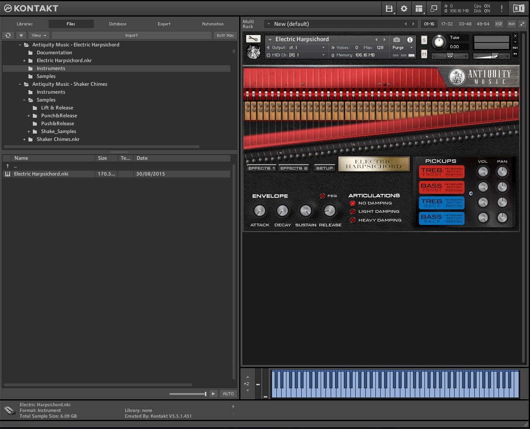Viewport: 530px width, 429px height.
Task: Mute the Electric Harpsichord instrument
Action: tap(424, 54)
